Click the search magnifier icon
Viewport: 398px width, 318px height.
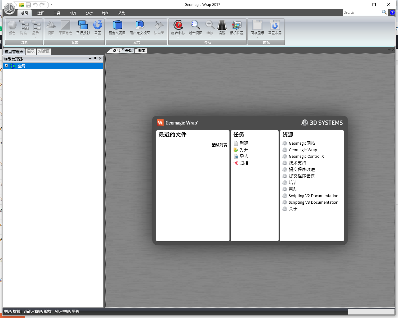385,12
